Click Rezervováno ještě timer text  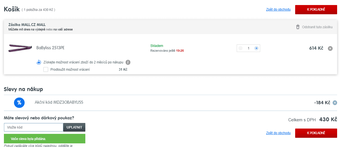167,51
